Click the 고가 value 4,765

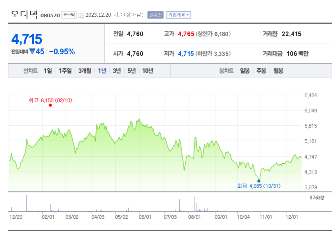(186, 34)
